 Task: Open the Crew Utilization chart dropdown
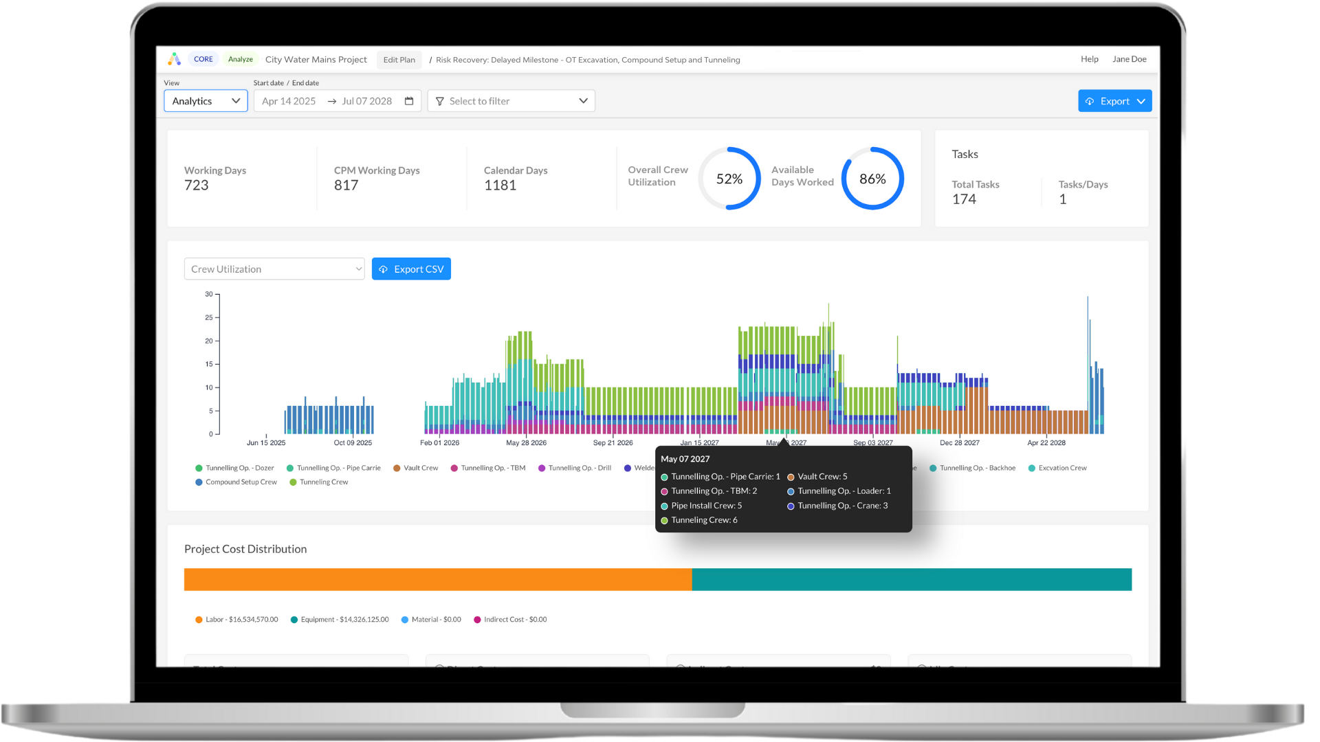pos(274,269)
